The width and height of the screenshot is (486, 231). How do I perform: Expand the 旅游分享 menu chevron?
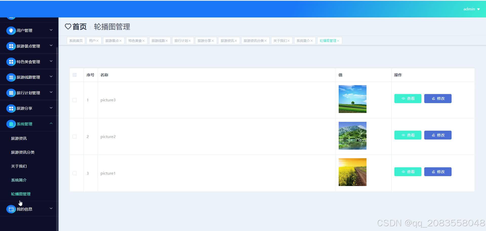[51, 108]
